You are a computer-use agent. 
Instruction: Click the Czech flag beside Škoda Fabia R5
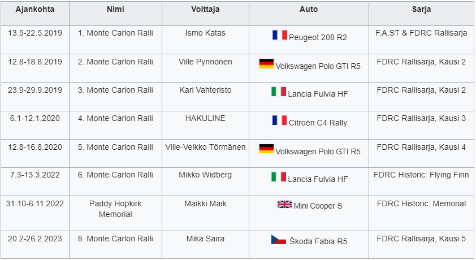278,240
